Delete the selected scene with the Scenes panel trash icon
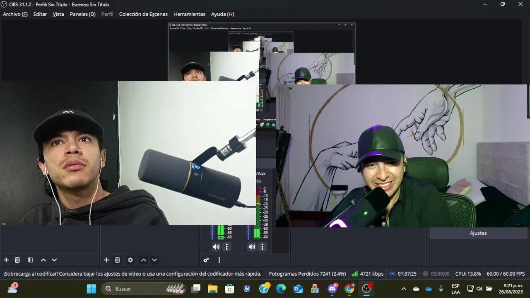 click(x=17, y=260)
